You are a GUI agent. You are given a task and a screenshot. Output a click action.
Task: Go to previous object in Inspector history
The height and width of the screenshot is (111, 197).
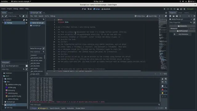189,16
